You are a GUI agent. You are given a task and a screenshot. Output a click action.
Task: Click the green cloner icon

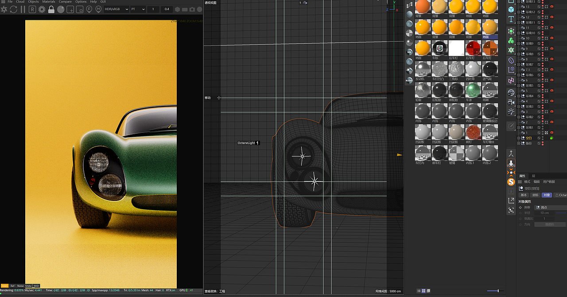(511, 41)
